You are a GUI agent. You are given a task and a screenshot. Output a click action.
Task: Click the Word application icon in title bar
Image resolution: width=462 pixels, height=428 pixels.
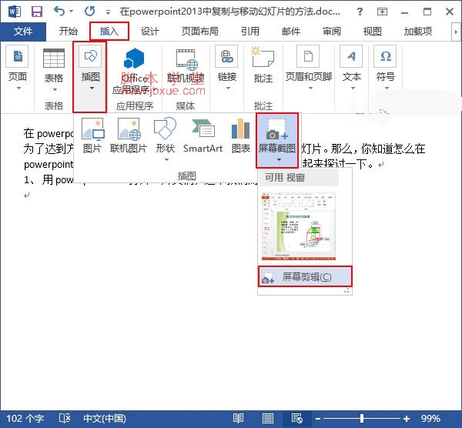pos(15,12)
